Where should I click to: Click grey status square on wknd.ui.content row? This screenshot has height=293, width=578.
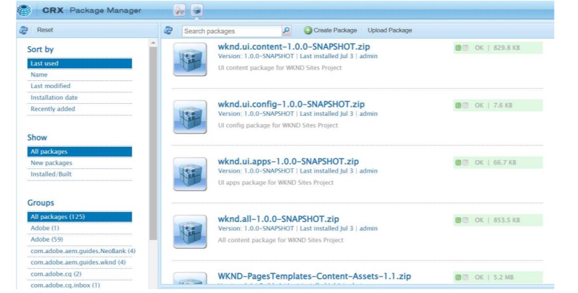coord(465,48)
